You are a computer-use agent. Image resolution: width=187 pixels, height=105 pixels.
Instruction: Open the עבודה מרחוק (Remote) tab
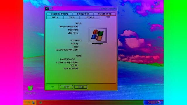83,14
